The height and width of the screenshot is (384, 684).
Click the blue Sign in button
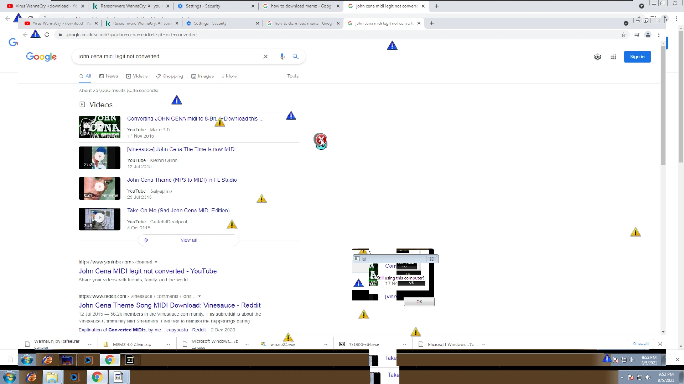637,57
